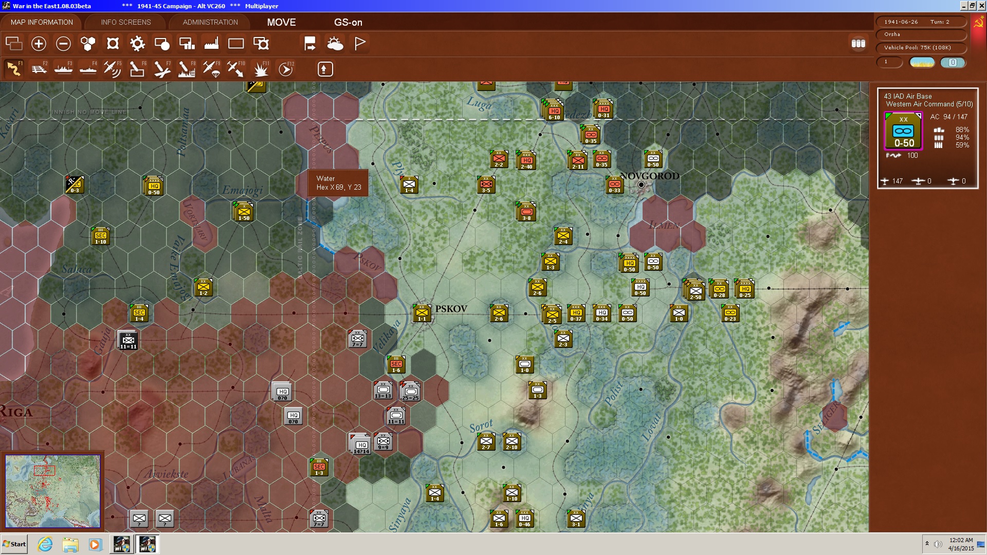Click the 43 IAD Air Base counter
Image resolution: width=987 pixels, height=555 pixels.
coord(903,132)
